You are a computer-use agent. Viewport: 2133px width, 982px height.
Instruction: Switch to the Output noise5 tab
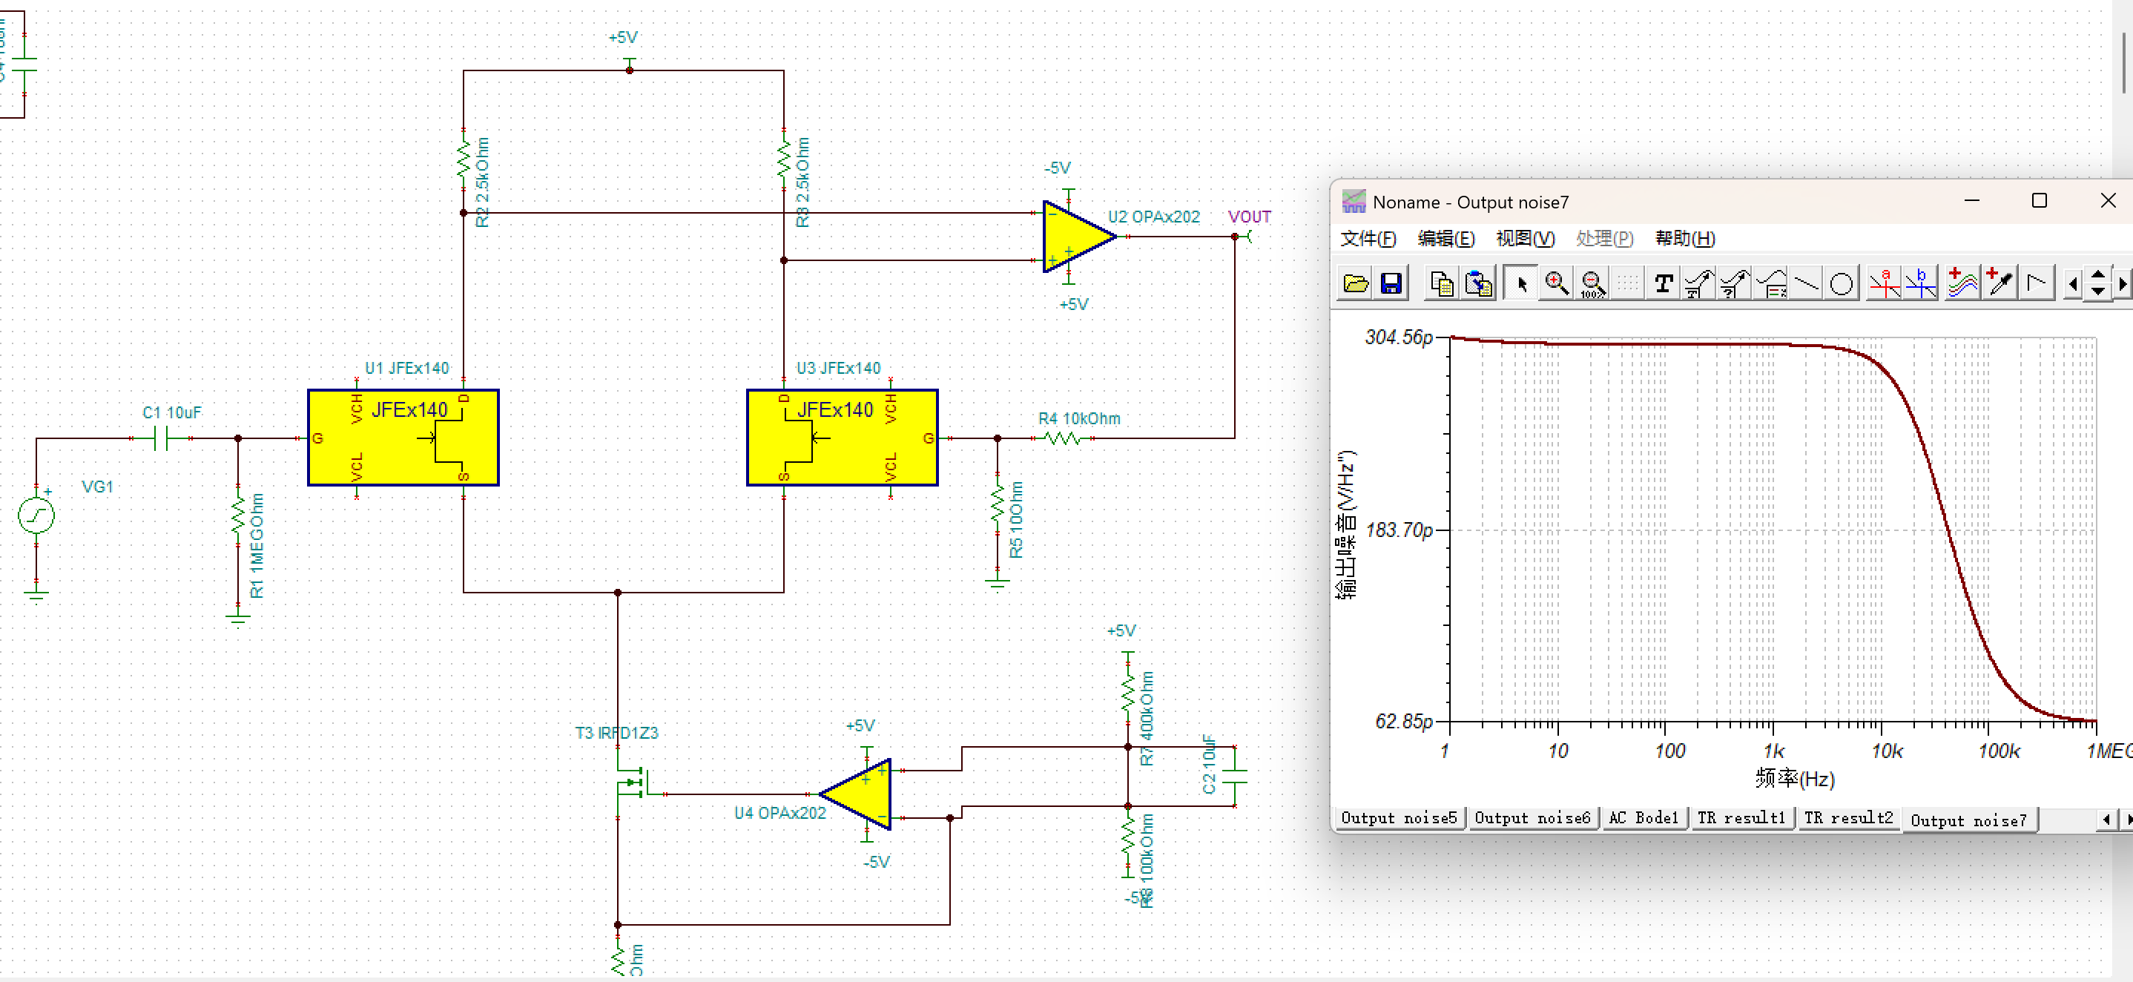coord(1399,818)
